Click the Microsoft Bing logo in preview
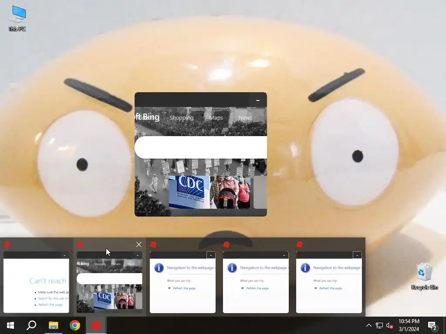Image resolution: width=446 pixels, height=334 pixels. [x=147, y=117]
